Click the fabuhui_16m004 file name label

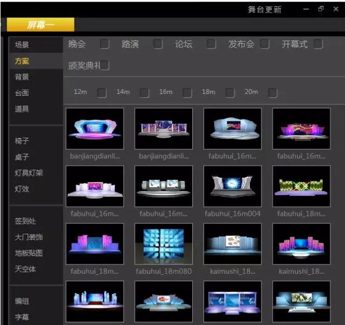click(x=233, y=213)
